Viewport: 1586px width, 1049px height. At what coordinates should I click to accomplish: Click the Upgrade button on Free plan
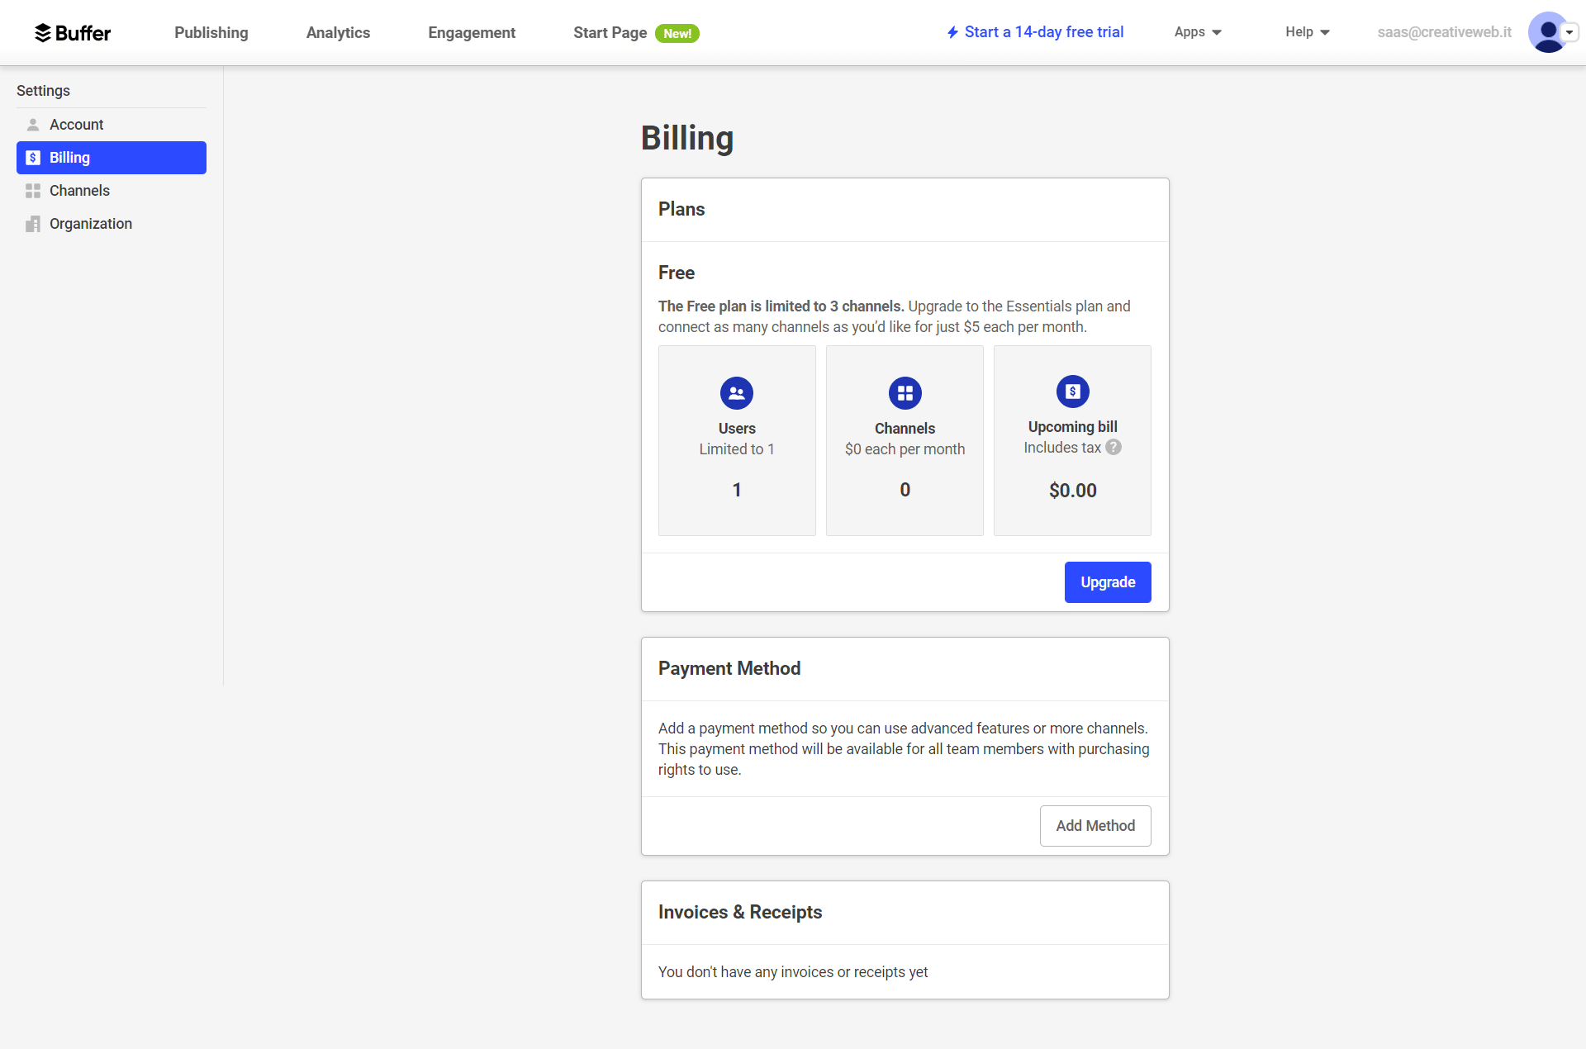coord(1107,581)
